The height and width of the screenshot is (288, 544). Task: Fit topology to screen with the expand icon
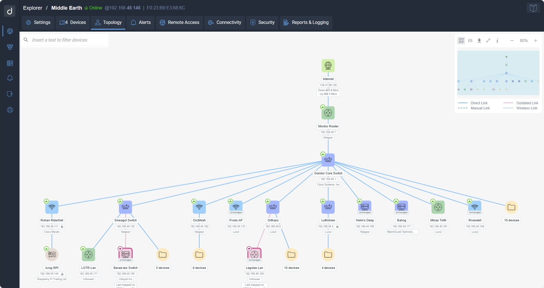(488, 40)
